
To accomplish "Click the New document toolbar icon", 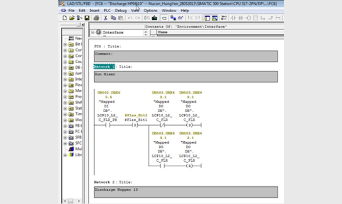I will pos(64,18).
